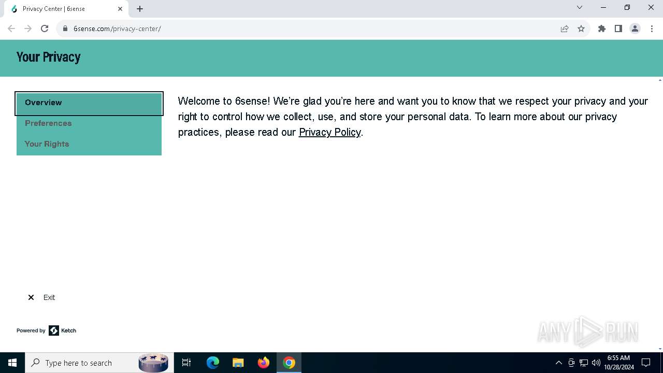View site information padlock icon
Screen dimensions: 663x373
[x=65, y=28]
